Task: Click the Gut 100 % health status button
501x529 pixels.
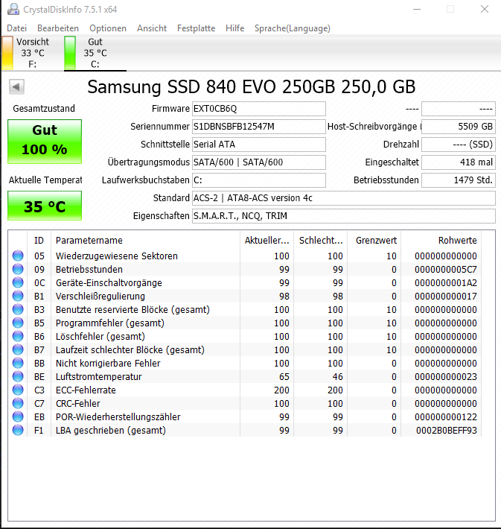Action: 45,142
